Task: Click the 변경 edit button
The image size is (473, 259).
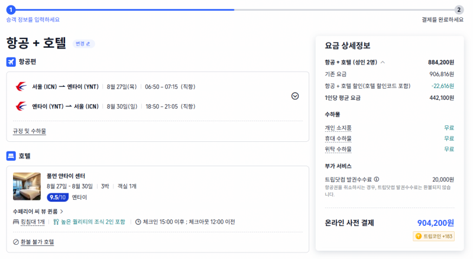Action: click(83, 44)
